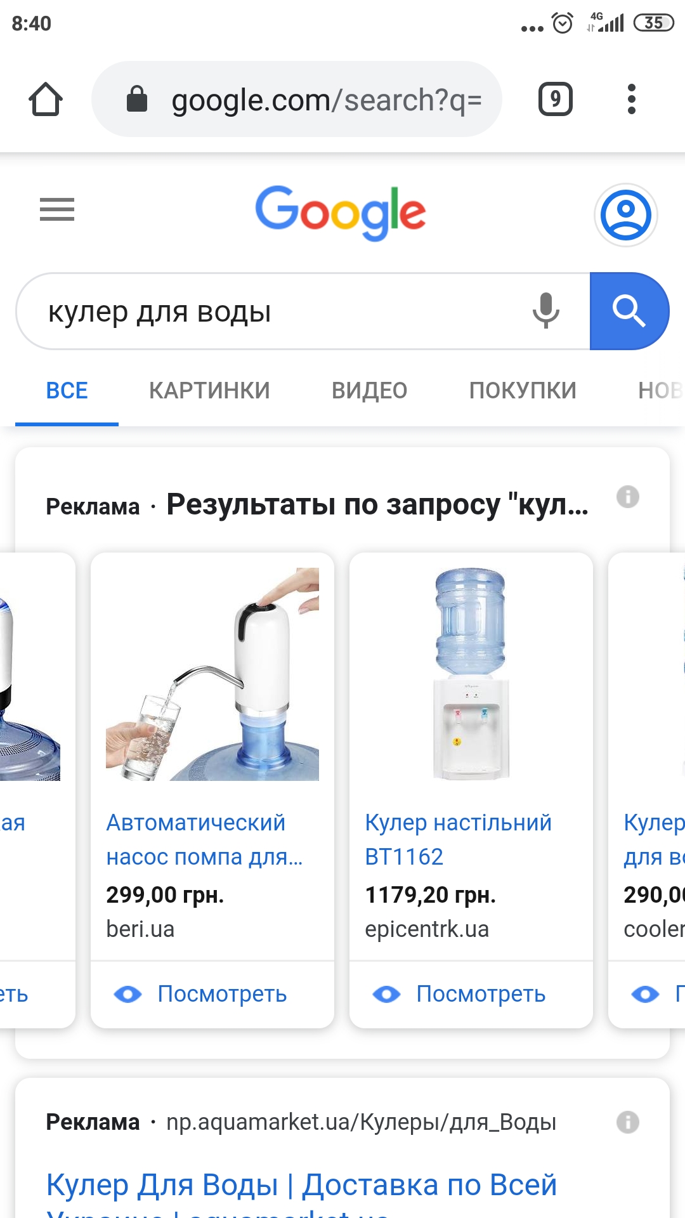Open the tab switcher showing 9 tabs
The height and width of the screenshot is (1218, 685).
point(556,100)
